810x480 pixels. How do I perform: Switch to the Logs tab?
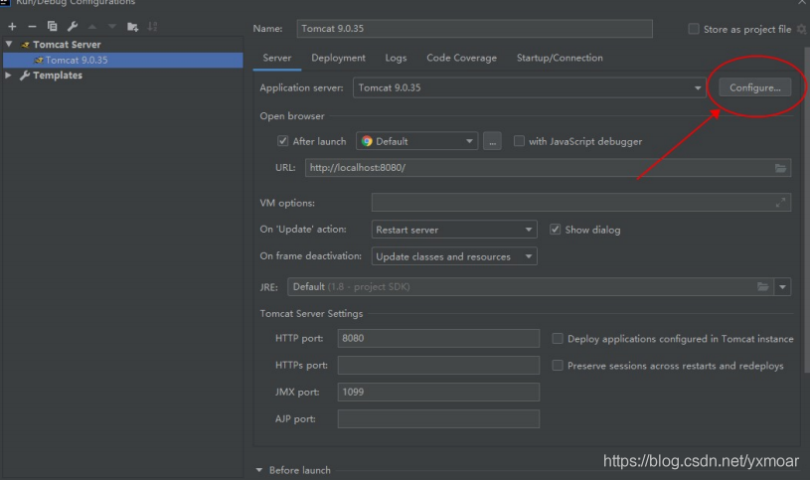tap(396, 58)
